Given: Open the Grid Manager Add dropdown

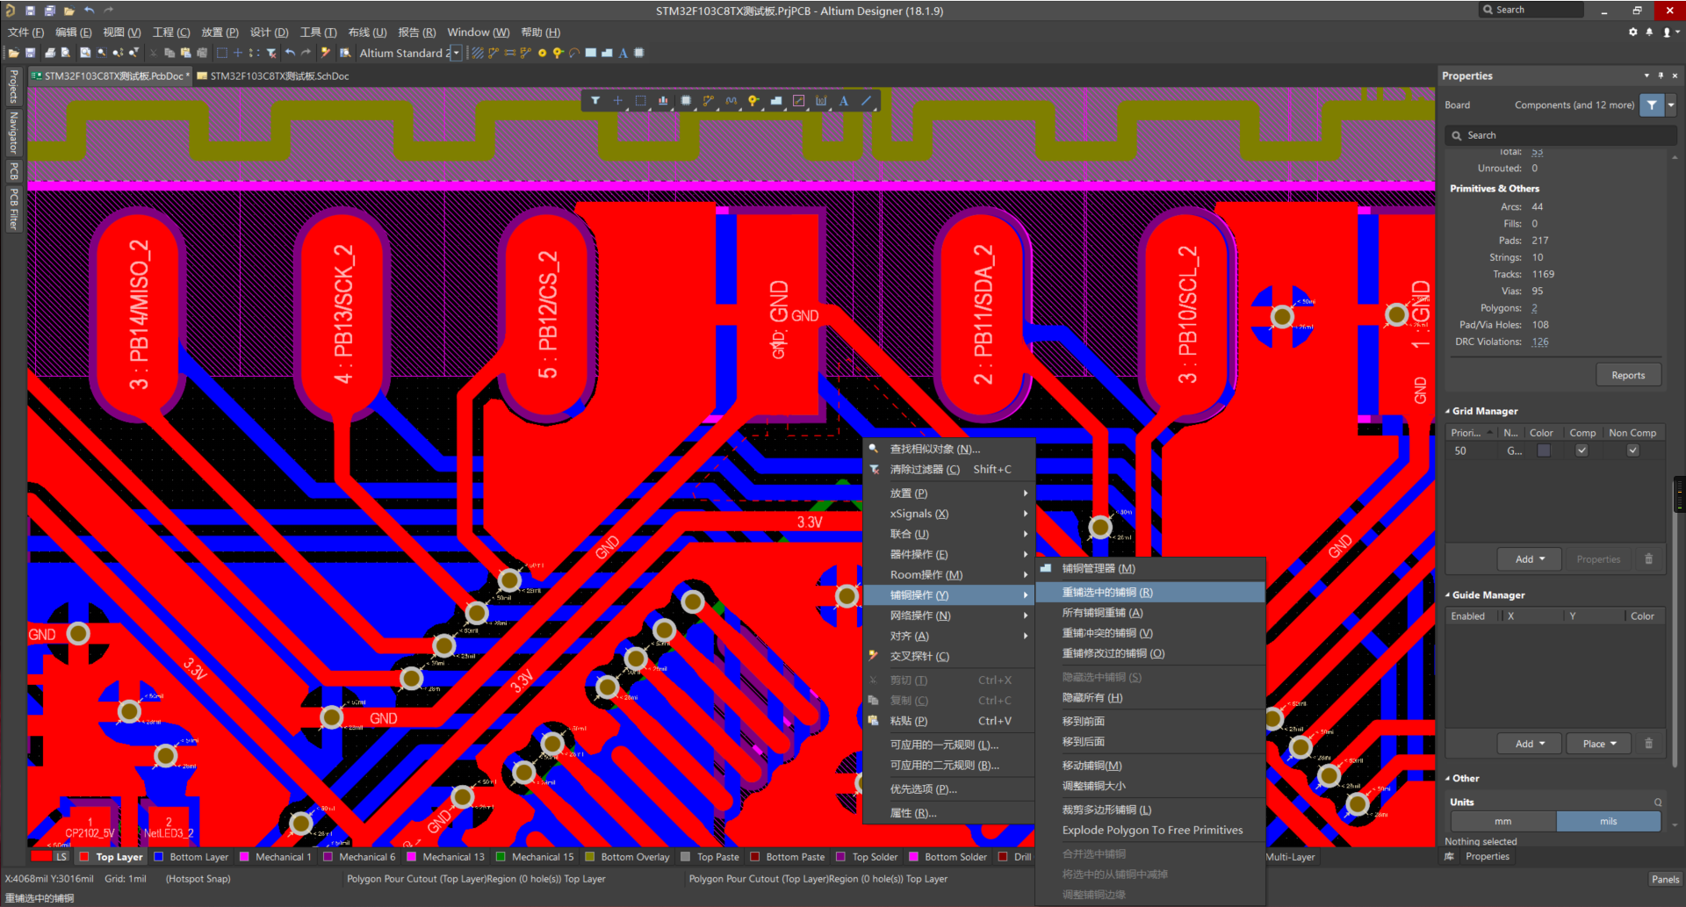Looking at the screenshot, I should pos(1529,559).
